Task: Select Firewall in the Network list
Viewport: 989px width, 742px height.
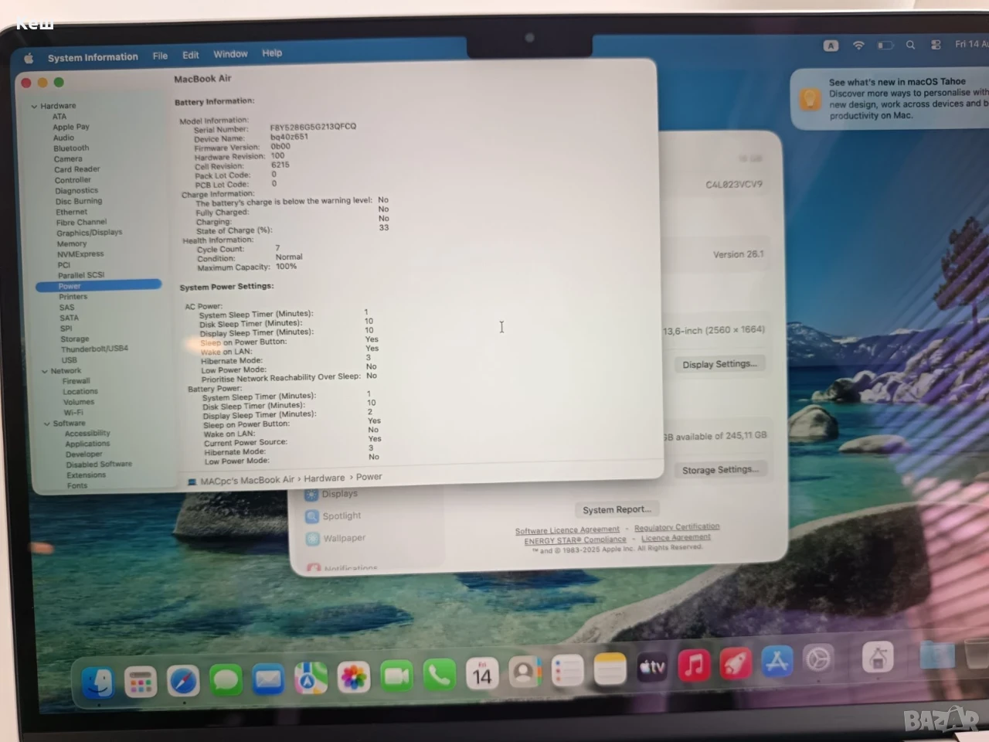Action: (x=76, y=381)
